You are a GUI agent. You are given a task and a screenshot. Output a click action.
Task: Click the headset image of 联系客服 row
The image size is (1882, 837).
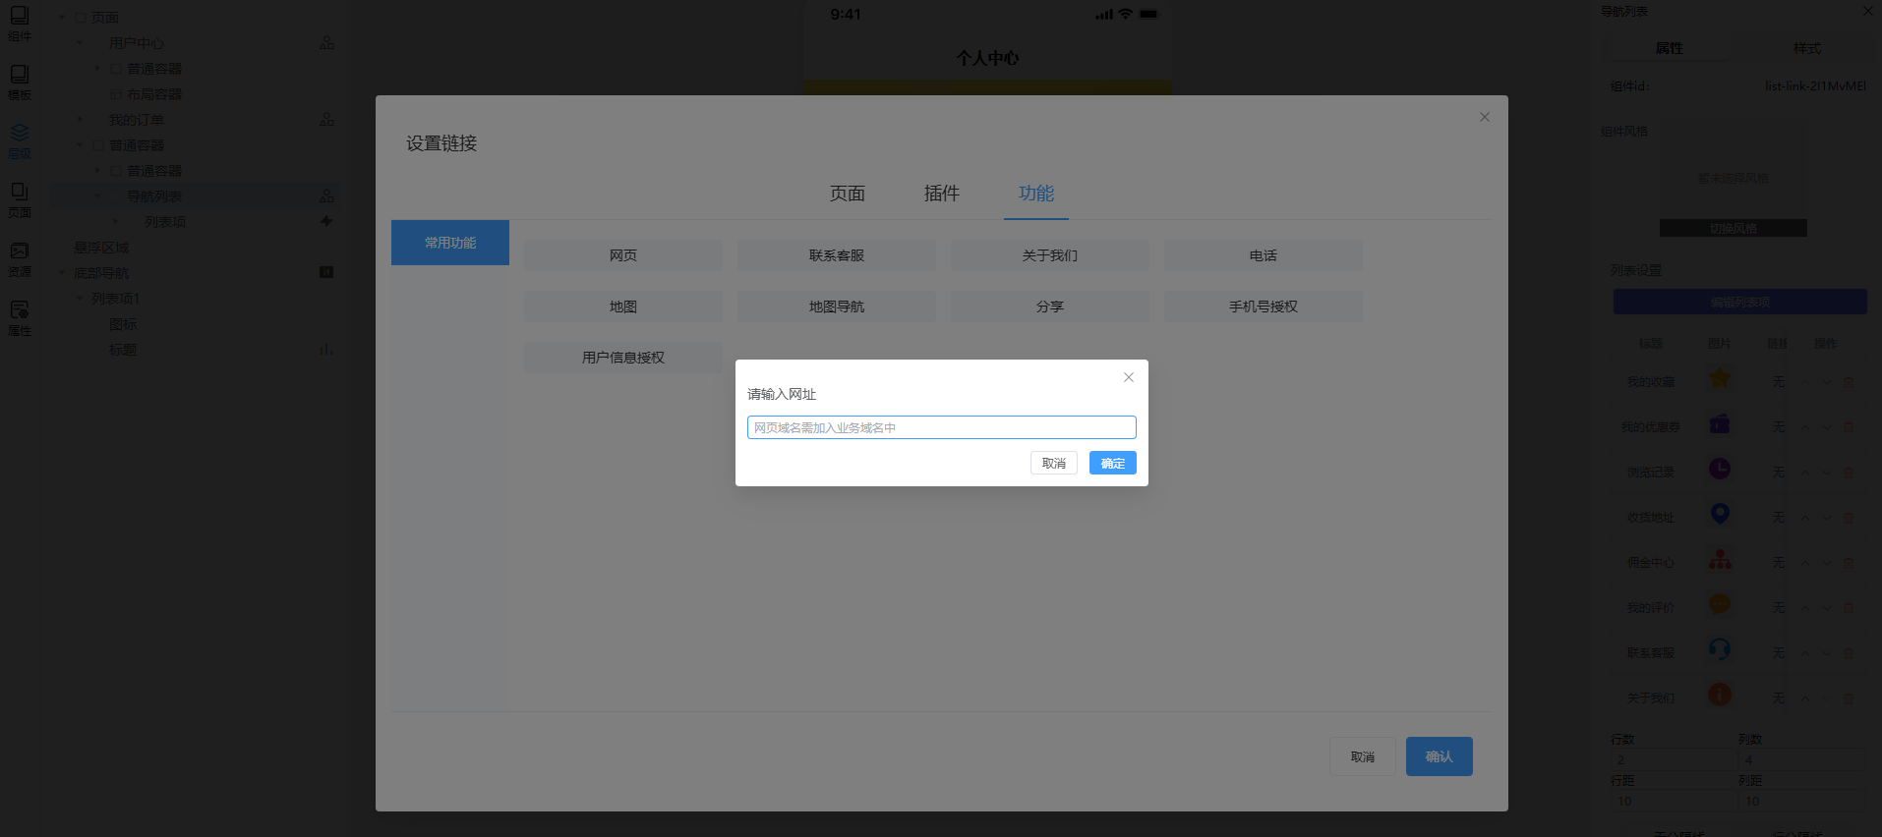(1719, 649)
